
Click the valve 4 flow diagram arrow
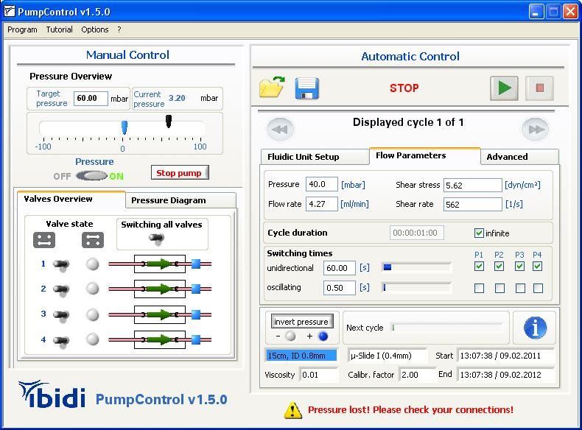coord(160,339)
